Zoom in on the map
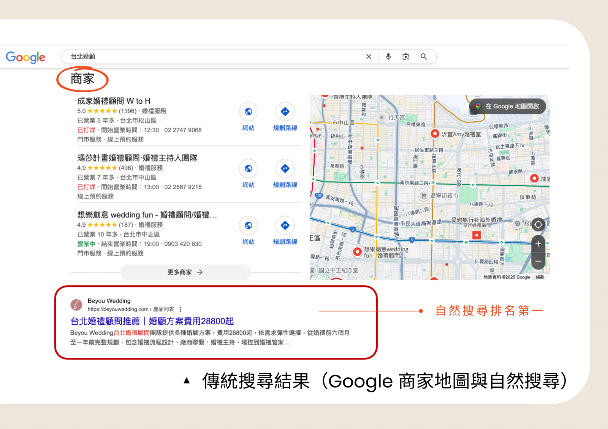 coord(538,244)
